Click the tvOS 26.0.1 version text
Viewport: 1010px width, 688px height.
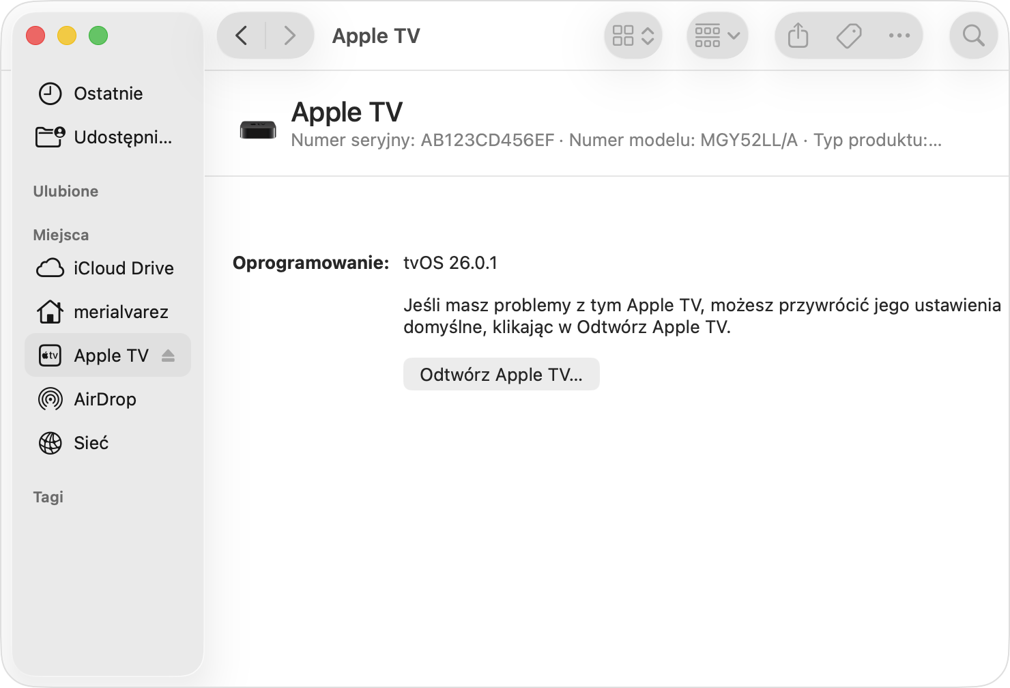pos(450,263)
